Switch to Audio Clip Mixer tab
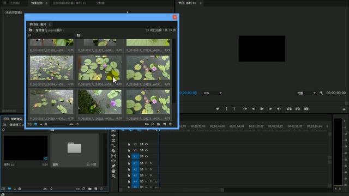The image size is (349, 196). pos(69,3)
